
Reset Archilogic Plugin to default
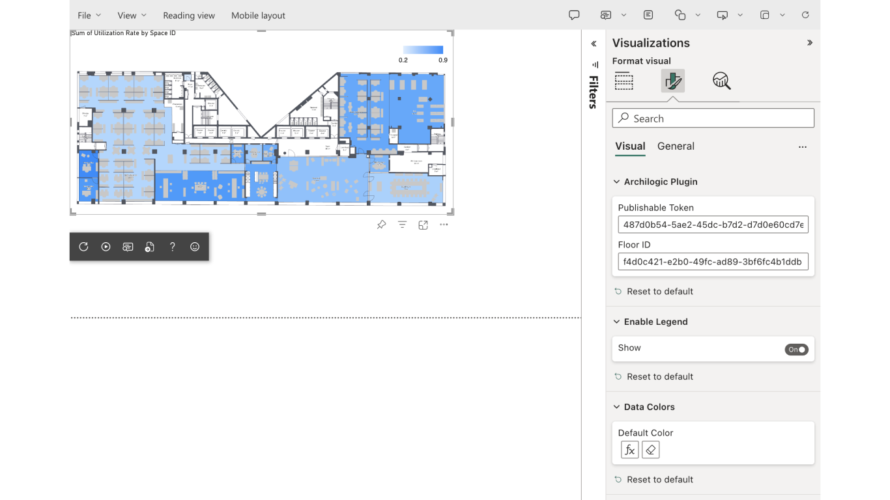(654, 291)
